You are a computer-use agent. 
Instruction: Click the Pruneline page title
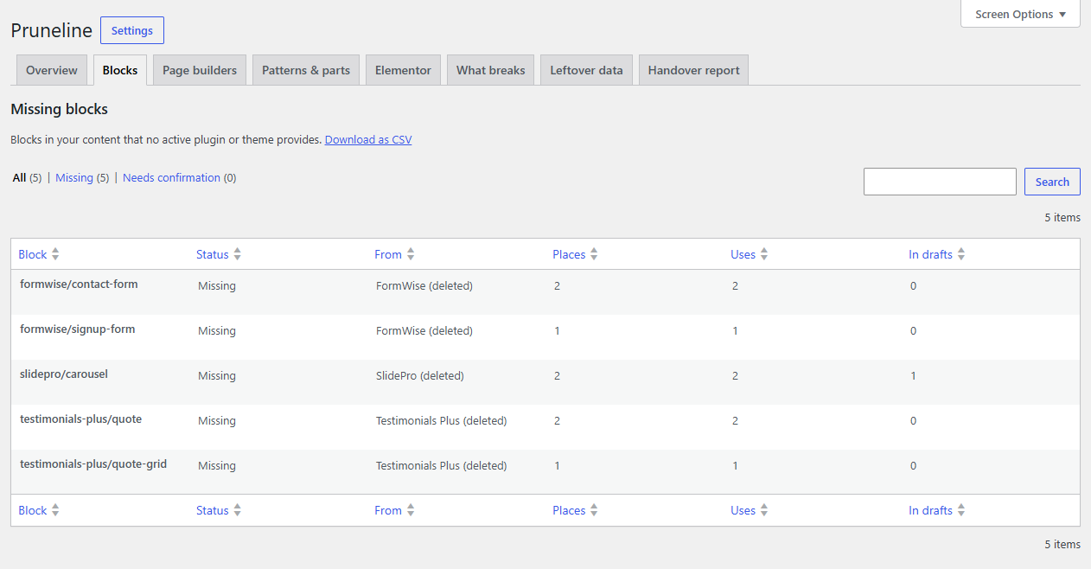(x=51, y=30)
